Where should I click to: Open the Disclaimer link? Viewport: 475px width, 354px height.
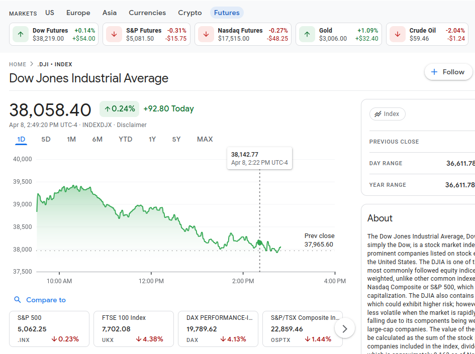coord(132,125)
